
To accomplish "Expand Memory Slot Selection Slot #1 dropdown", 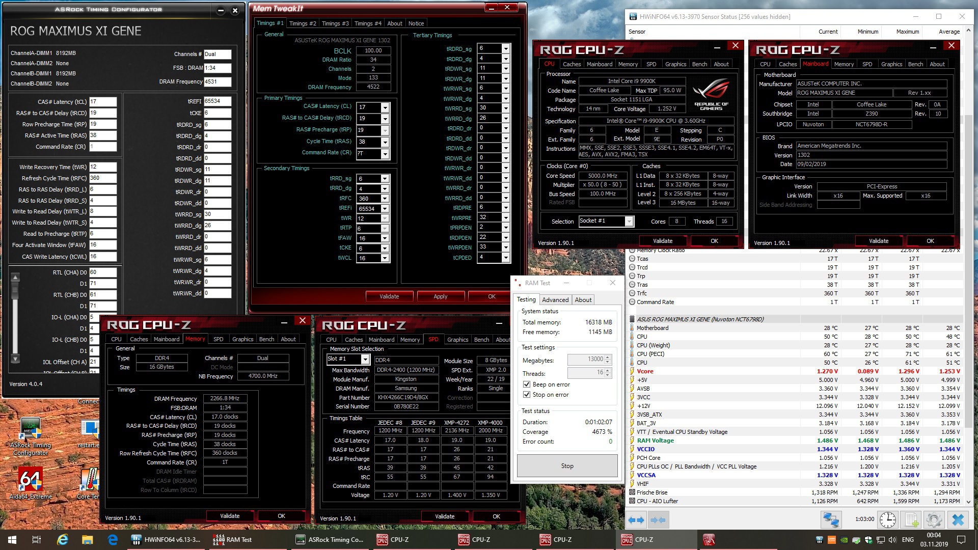I will (365, 359).
